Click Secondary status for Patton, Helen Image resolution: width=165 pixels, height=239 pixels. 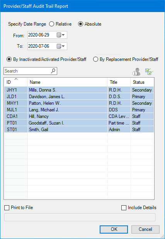(142, 103)
